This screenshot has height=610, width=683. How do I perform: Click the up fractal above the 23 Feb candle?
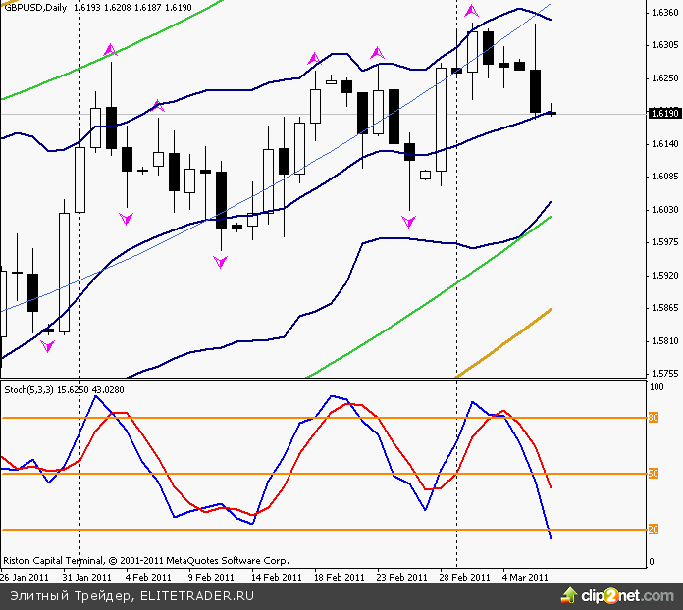(376, 52)
